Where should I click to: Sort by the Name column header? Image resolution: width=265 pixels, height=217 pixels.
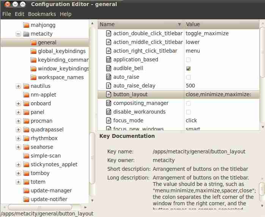click(141, 25)
